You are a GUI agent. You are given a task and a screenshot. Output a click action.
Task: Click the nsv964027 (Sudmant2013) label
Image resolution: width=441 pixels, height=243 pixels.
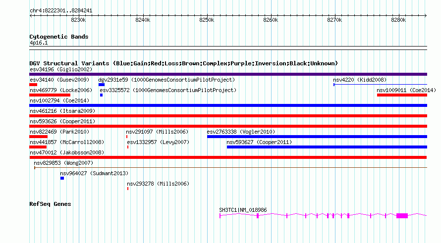click(94, 173)
